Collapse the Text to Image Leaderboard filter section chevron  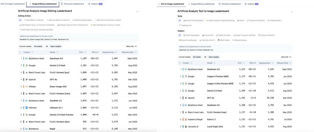[x=292, y=12]
